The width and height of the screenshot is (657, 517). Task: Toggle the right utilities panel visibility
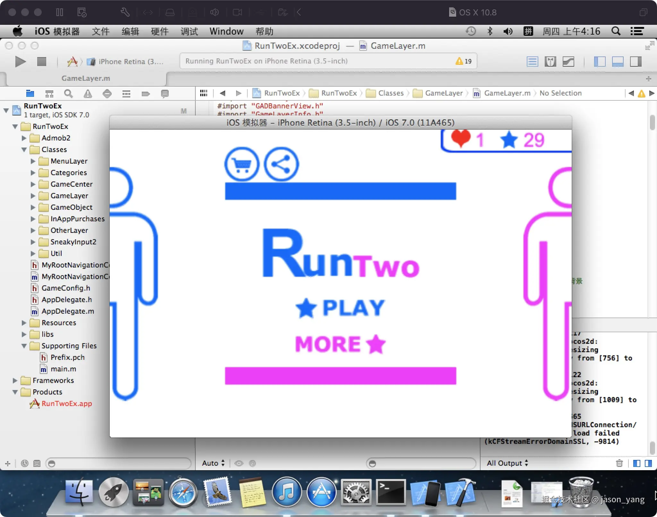pyautogui.click(x=636, y=61)
